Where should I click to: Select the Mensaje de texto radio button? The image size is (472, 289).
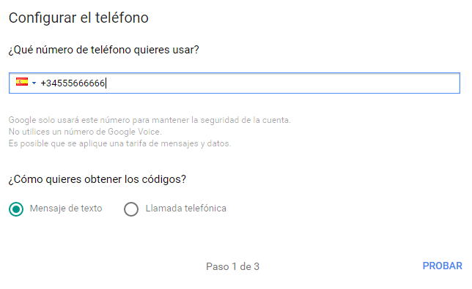click(16, 209)
